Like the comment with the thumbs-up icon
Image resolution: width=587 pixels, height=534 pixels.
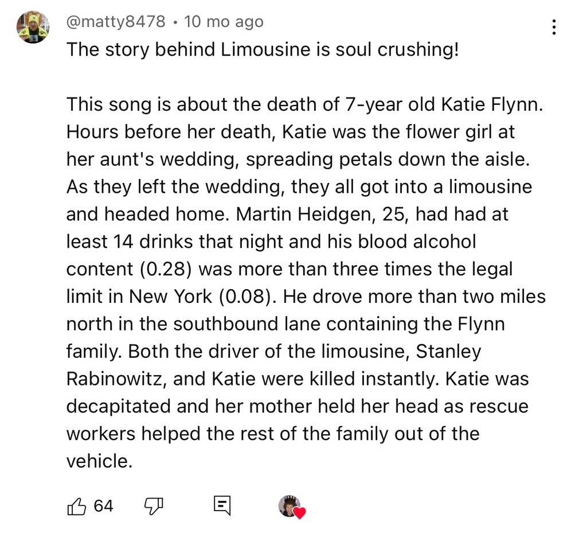77,506
